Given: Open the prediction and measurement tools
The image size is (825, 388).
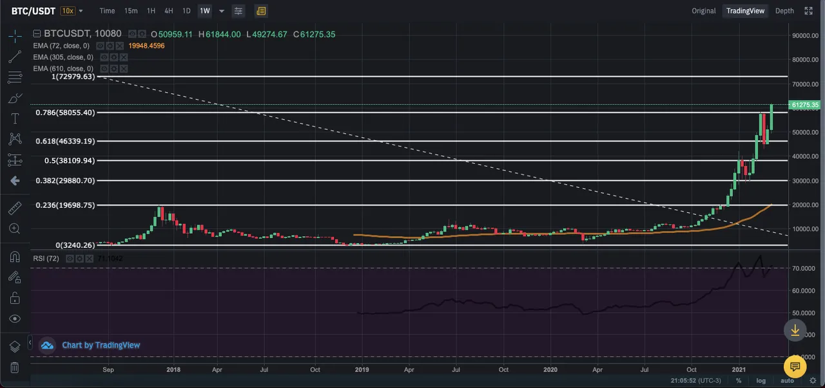Looking at the screenshot, I should pos(14,160).
